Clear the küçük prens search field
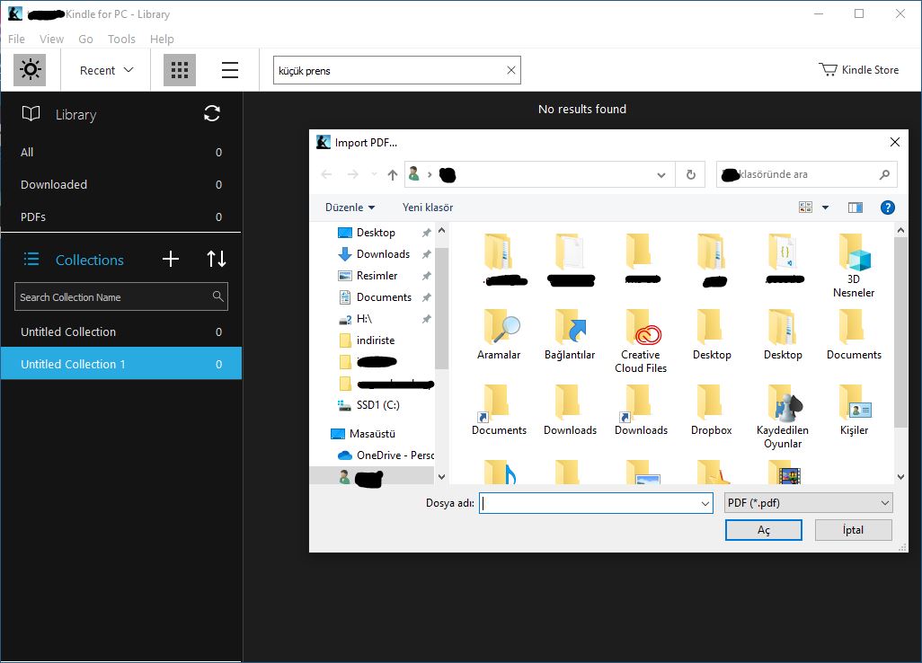This screenshot has height=663, width=922. tap(511, 70)
